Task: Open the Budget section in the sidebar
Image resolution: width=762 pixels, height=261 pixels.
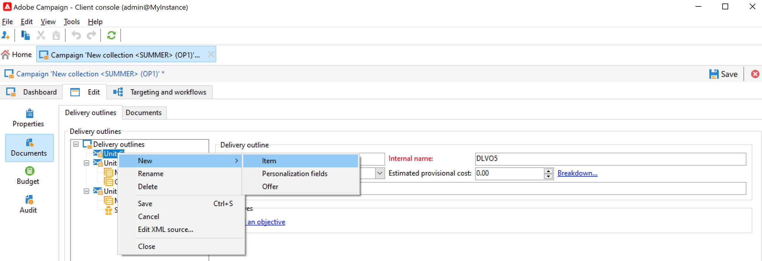Action: (x=28, y=176)
